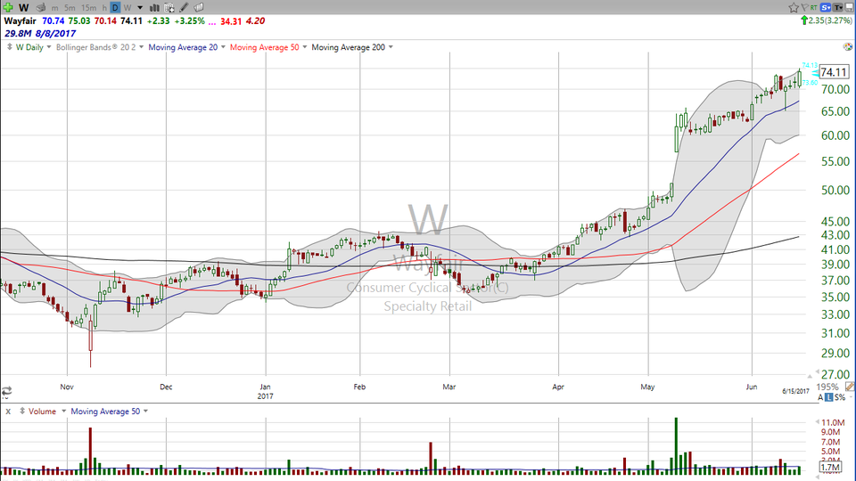Select the 'L' logarithmic scale option
Image resolution: width=856 pixels, height=481 pixels.
click(x=828, y=397)
